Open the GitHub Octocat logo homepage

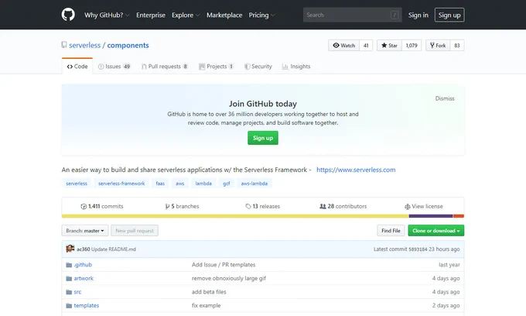(x=68, y=15)
